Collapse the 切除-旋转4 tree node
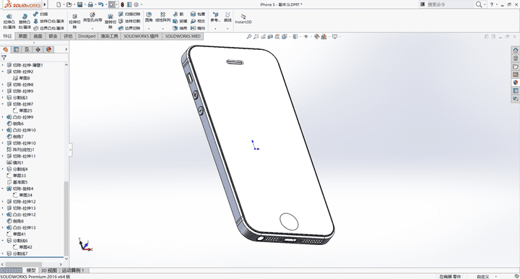 tap(3, 189)
